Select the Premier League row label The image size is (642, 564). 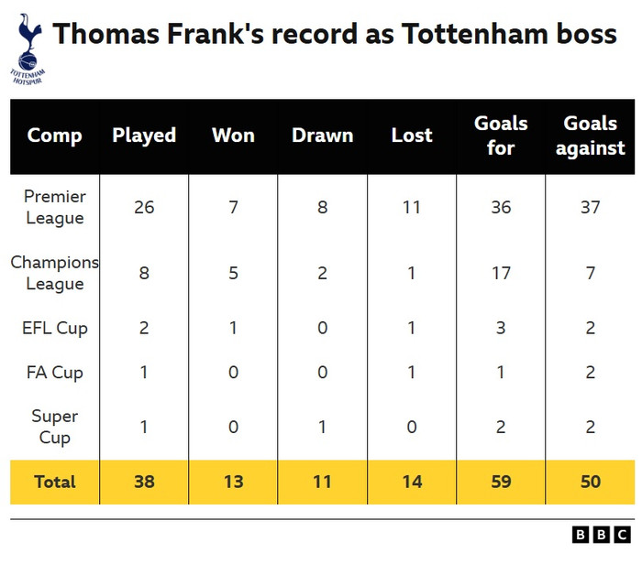55,207
